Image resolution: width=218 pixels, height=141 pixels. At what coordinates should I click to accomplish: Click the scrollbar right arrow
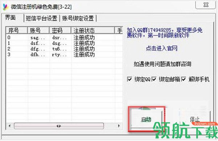tap(119, 126)
